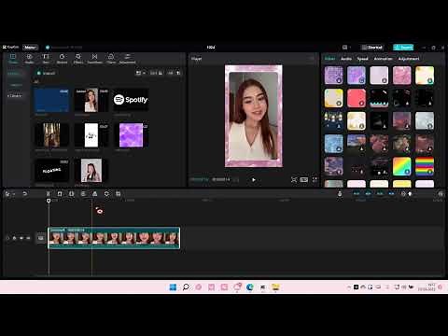Enter fullscreen preview in player
448x336 pixels.
click(315, 180)
